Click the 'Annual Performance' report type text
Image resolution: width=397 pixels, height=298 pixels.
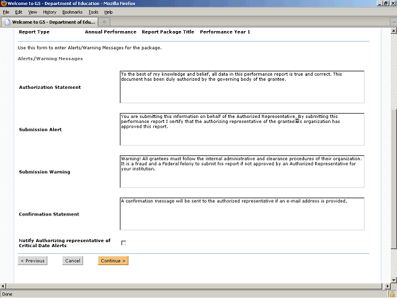[110, 32]
